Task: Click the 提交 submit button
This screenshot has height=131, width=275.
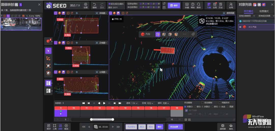Action: (159, 126)
